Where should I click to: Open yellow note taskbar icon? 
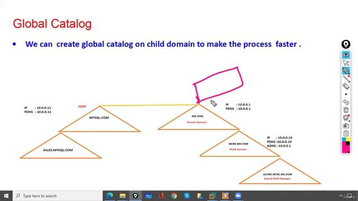click(200, 196)
